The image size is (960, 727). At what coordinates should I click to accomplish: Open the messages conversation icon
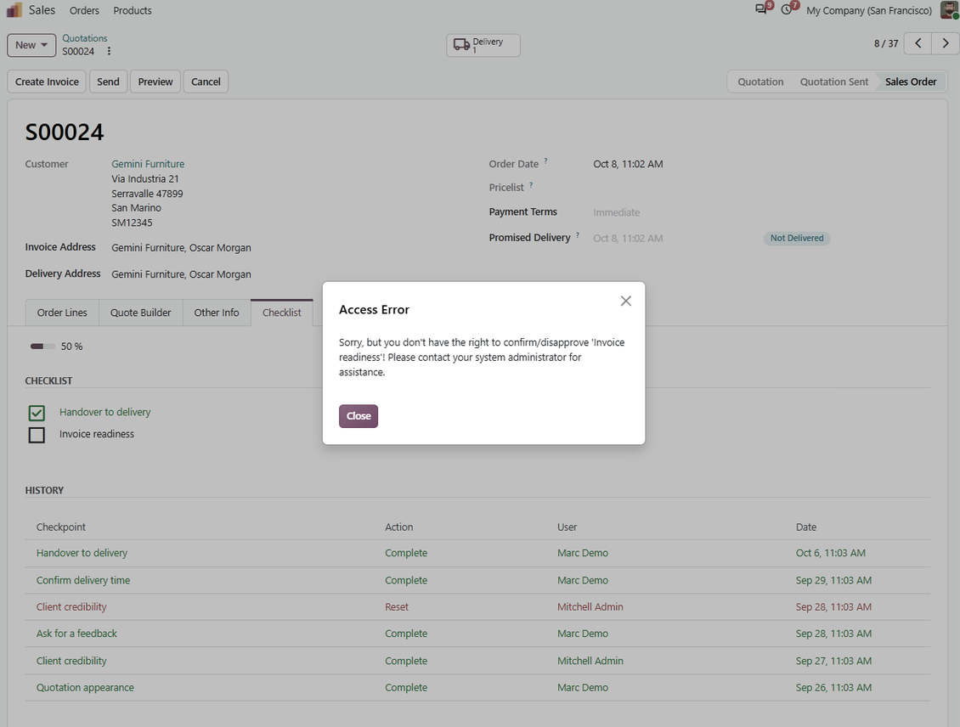click(760, 9)
